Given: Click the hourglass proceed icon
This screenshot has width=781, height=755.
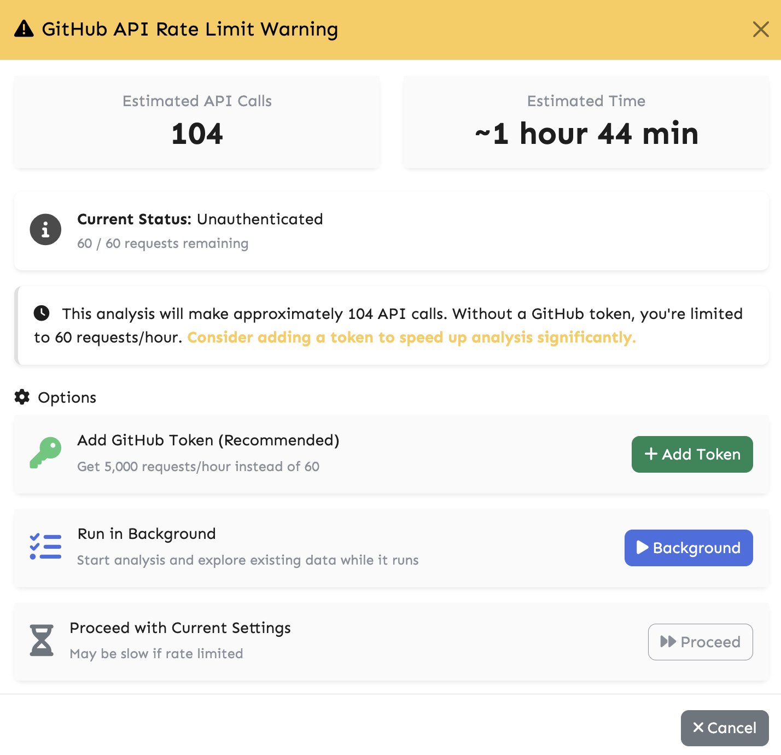Looking at the screenshot, I should coord(42,640).
